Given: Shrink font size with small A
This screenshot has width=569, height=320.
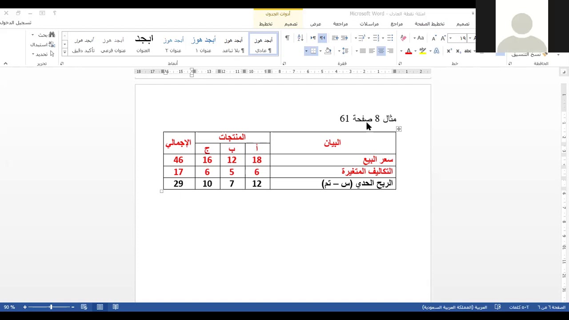Looking at the screenshot, I should 434,38.
